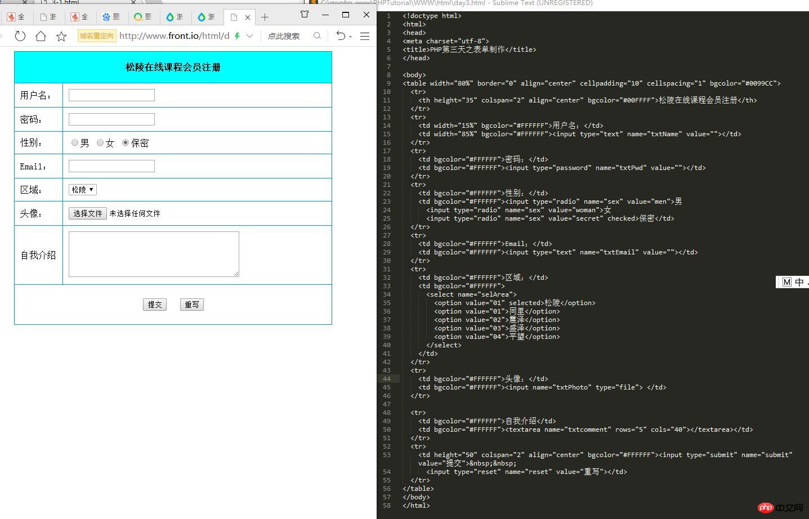Image resolution: width=809 pixels, height=519 pixels.
Task: Click the 点此搜索 search box
Action: pyautogui.click(x=284, y=36)
